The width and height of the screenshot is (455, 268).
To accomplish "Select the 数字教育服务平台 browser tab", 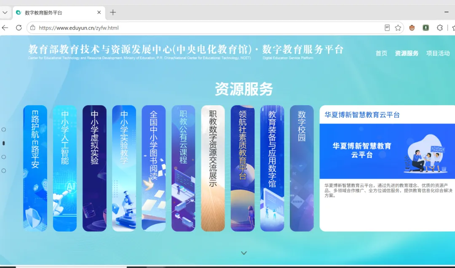I will click(59, 13).
